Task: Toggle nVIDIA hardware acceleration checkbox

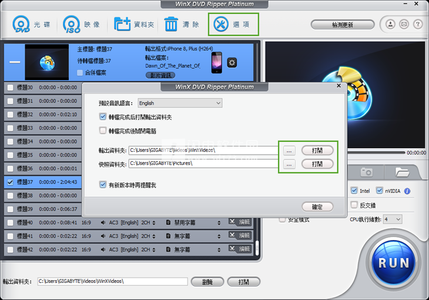Action: pyautogui.click(x=380, y=191)
